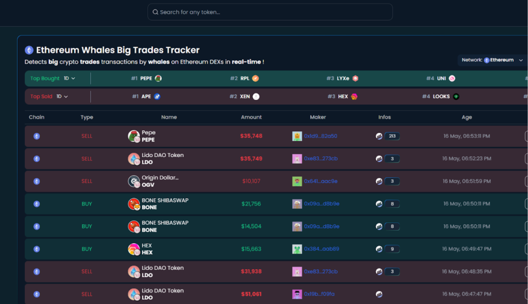Select #3 HEX in Top Sold
528x304 pixels.
[342, 97]
